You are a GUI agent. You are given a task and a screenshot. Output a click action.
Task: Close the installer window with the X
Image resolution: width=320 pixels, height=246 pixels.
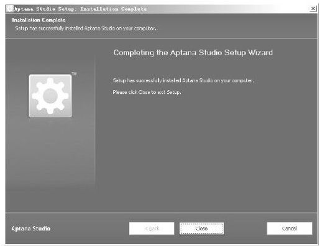[313, 9]
